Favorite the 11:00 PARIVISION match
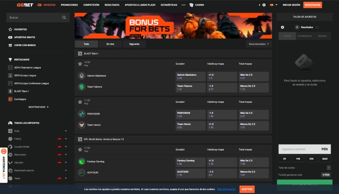The width and height of the screenshot is (339, 194). (80, 102)
